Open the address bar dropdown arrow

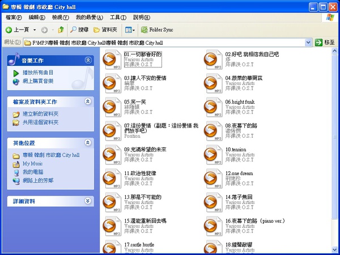(308, 42)
